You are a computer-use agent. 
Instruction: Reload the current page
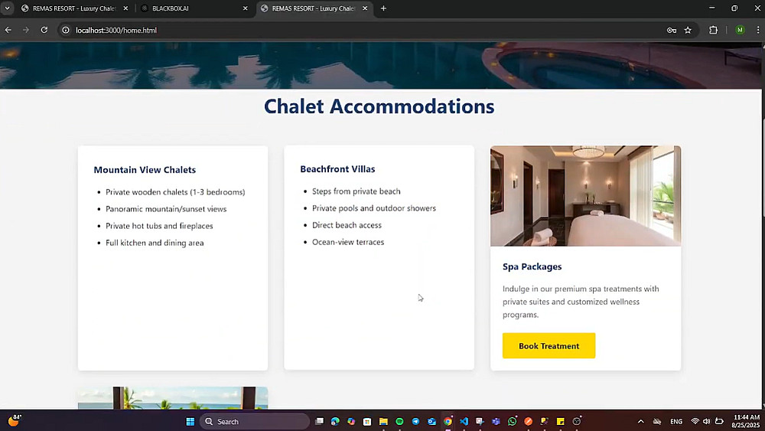tap(44, 31)
